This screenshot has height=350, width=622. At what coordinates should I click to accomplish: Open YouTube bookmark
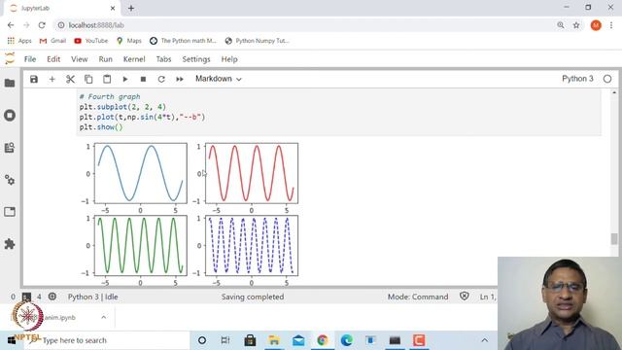(90, 41)
